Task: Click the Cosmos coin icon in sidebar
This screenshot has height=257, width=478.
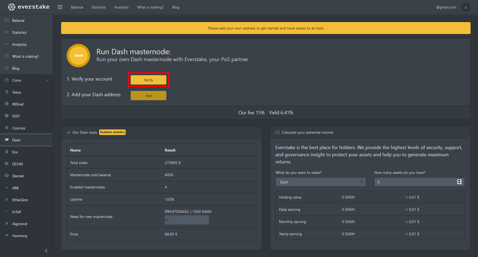Action: (7, 128)
